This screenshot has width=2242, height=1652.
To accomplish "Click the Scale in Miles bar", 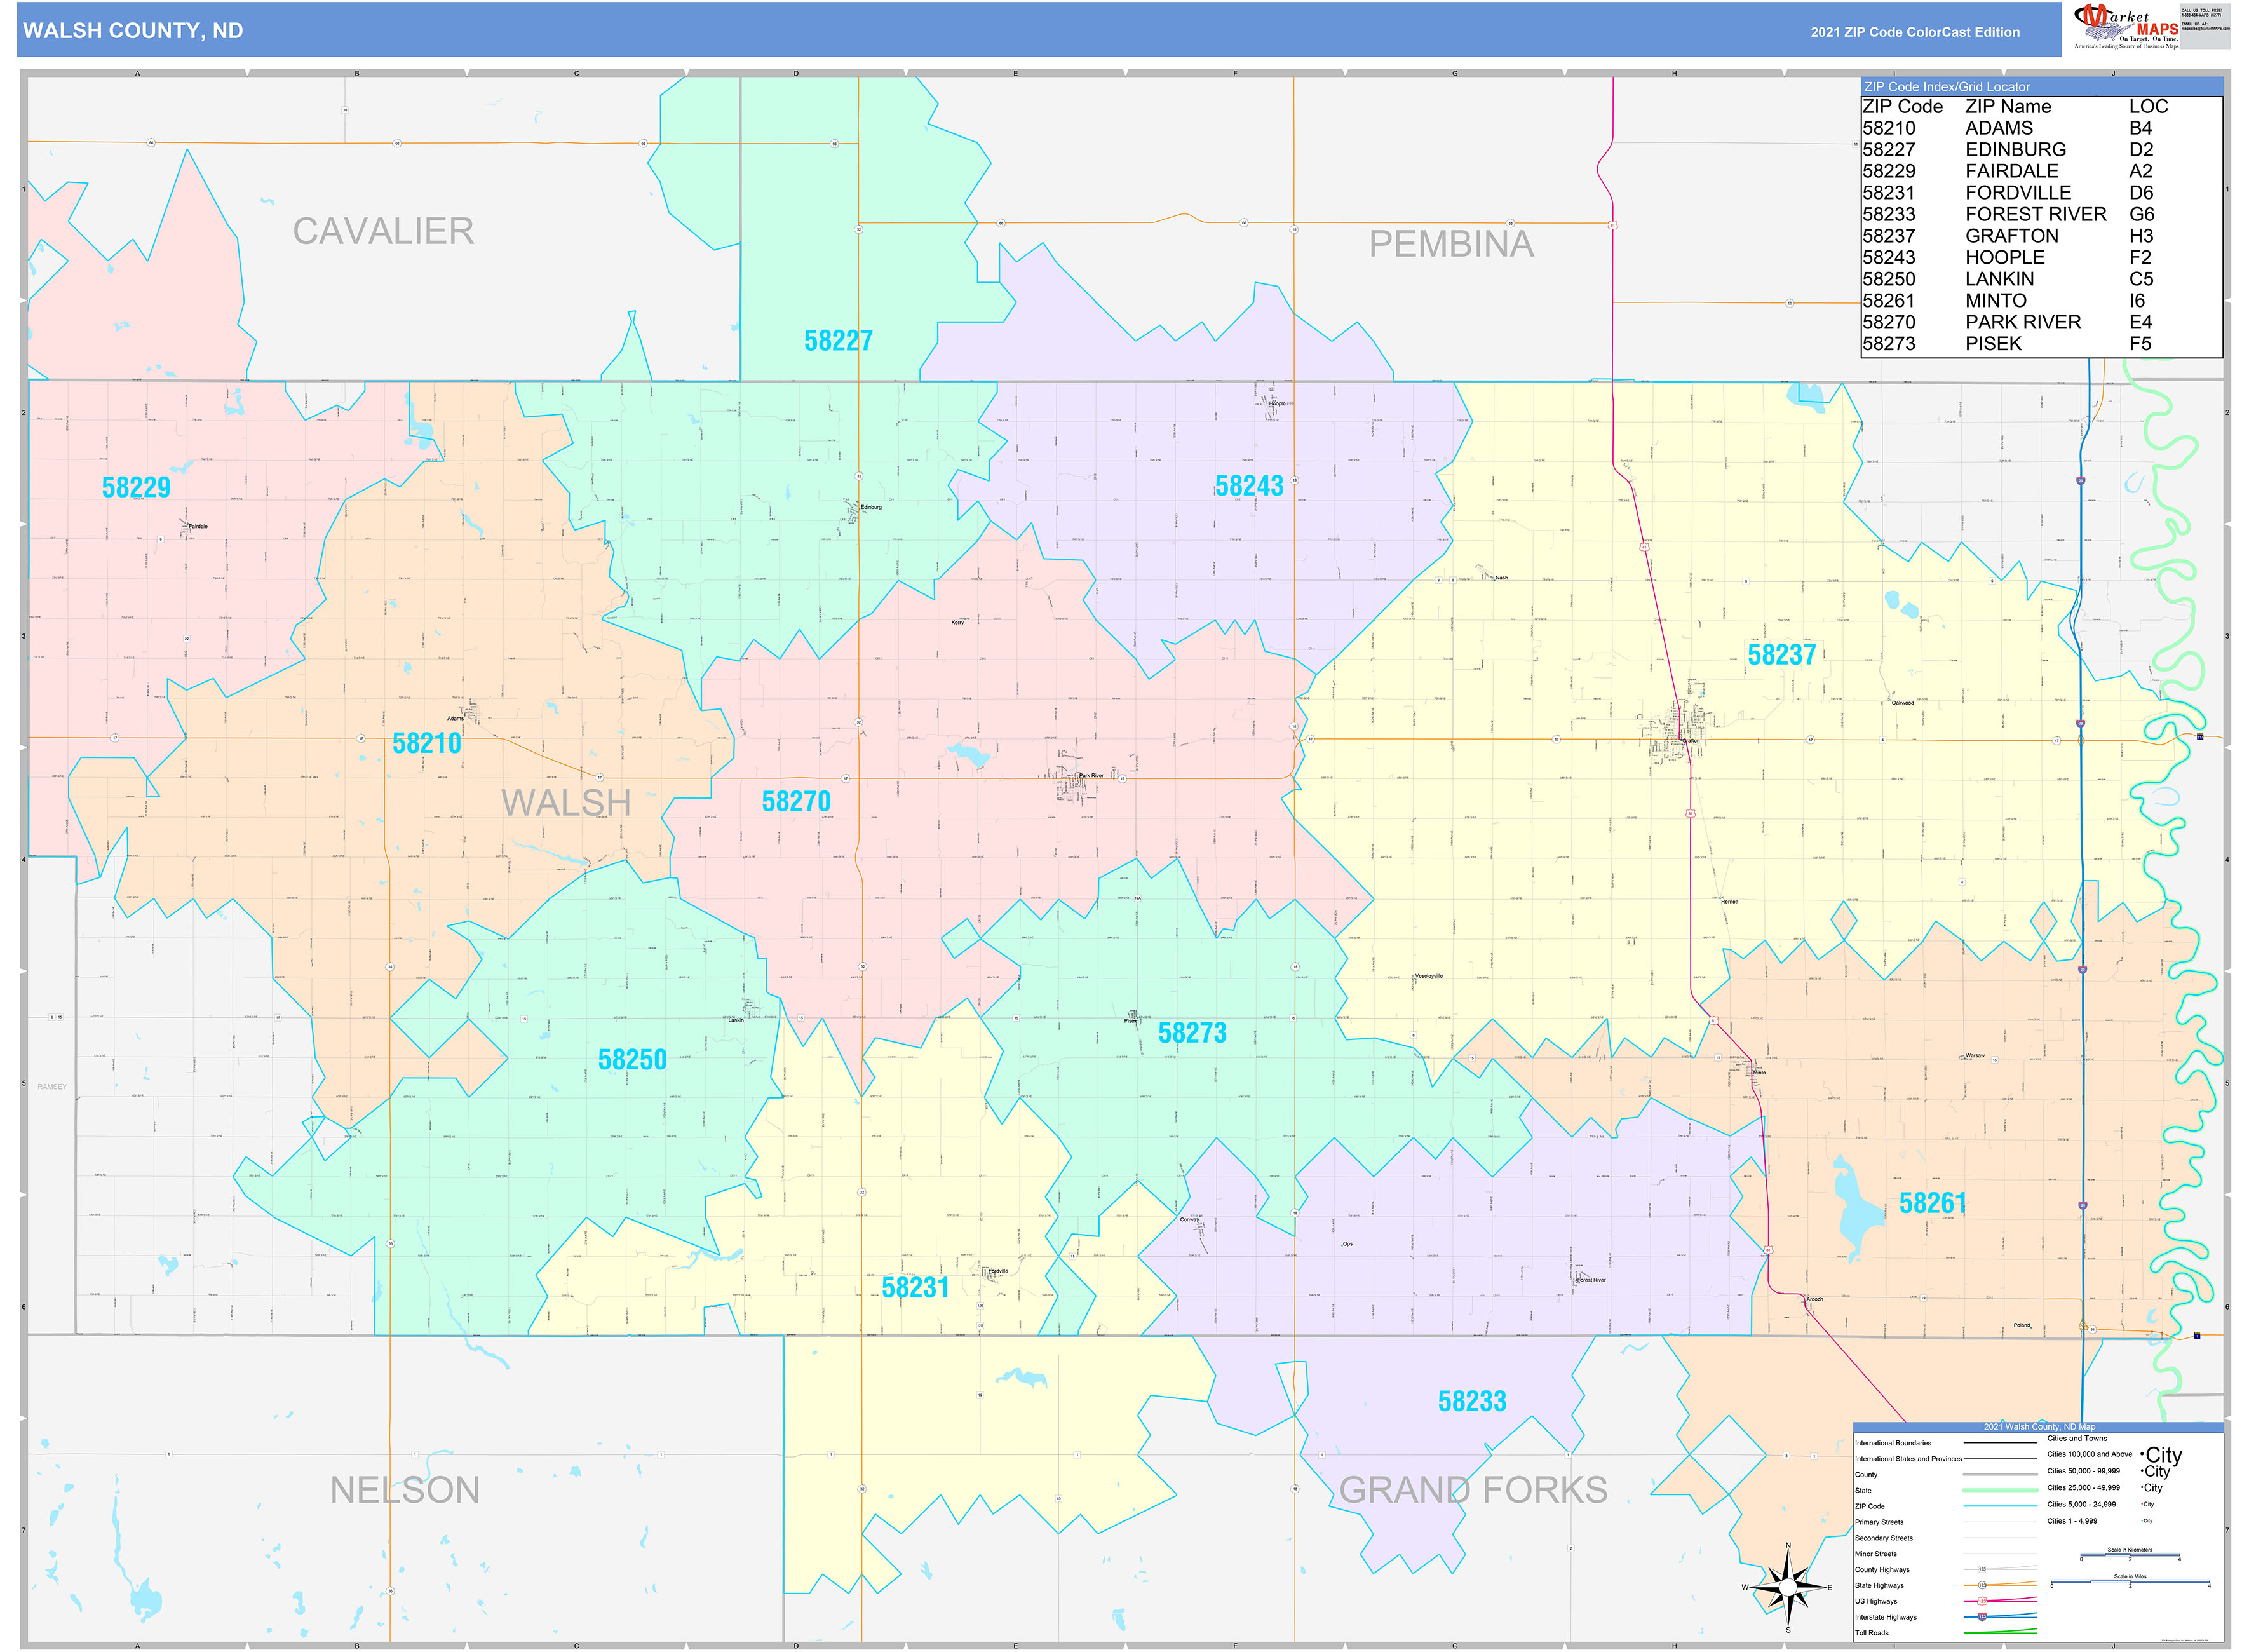I will click(x=2130, y=1583).
